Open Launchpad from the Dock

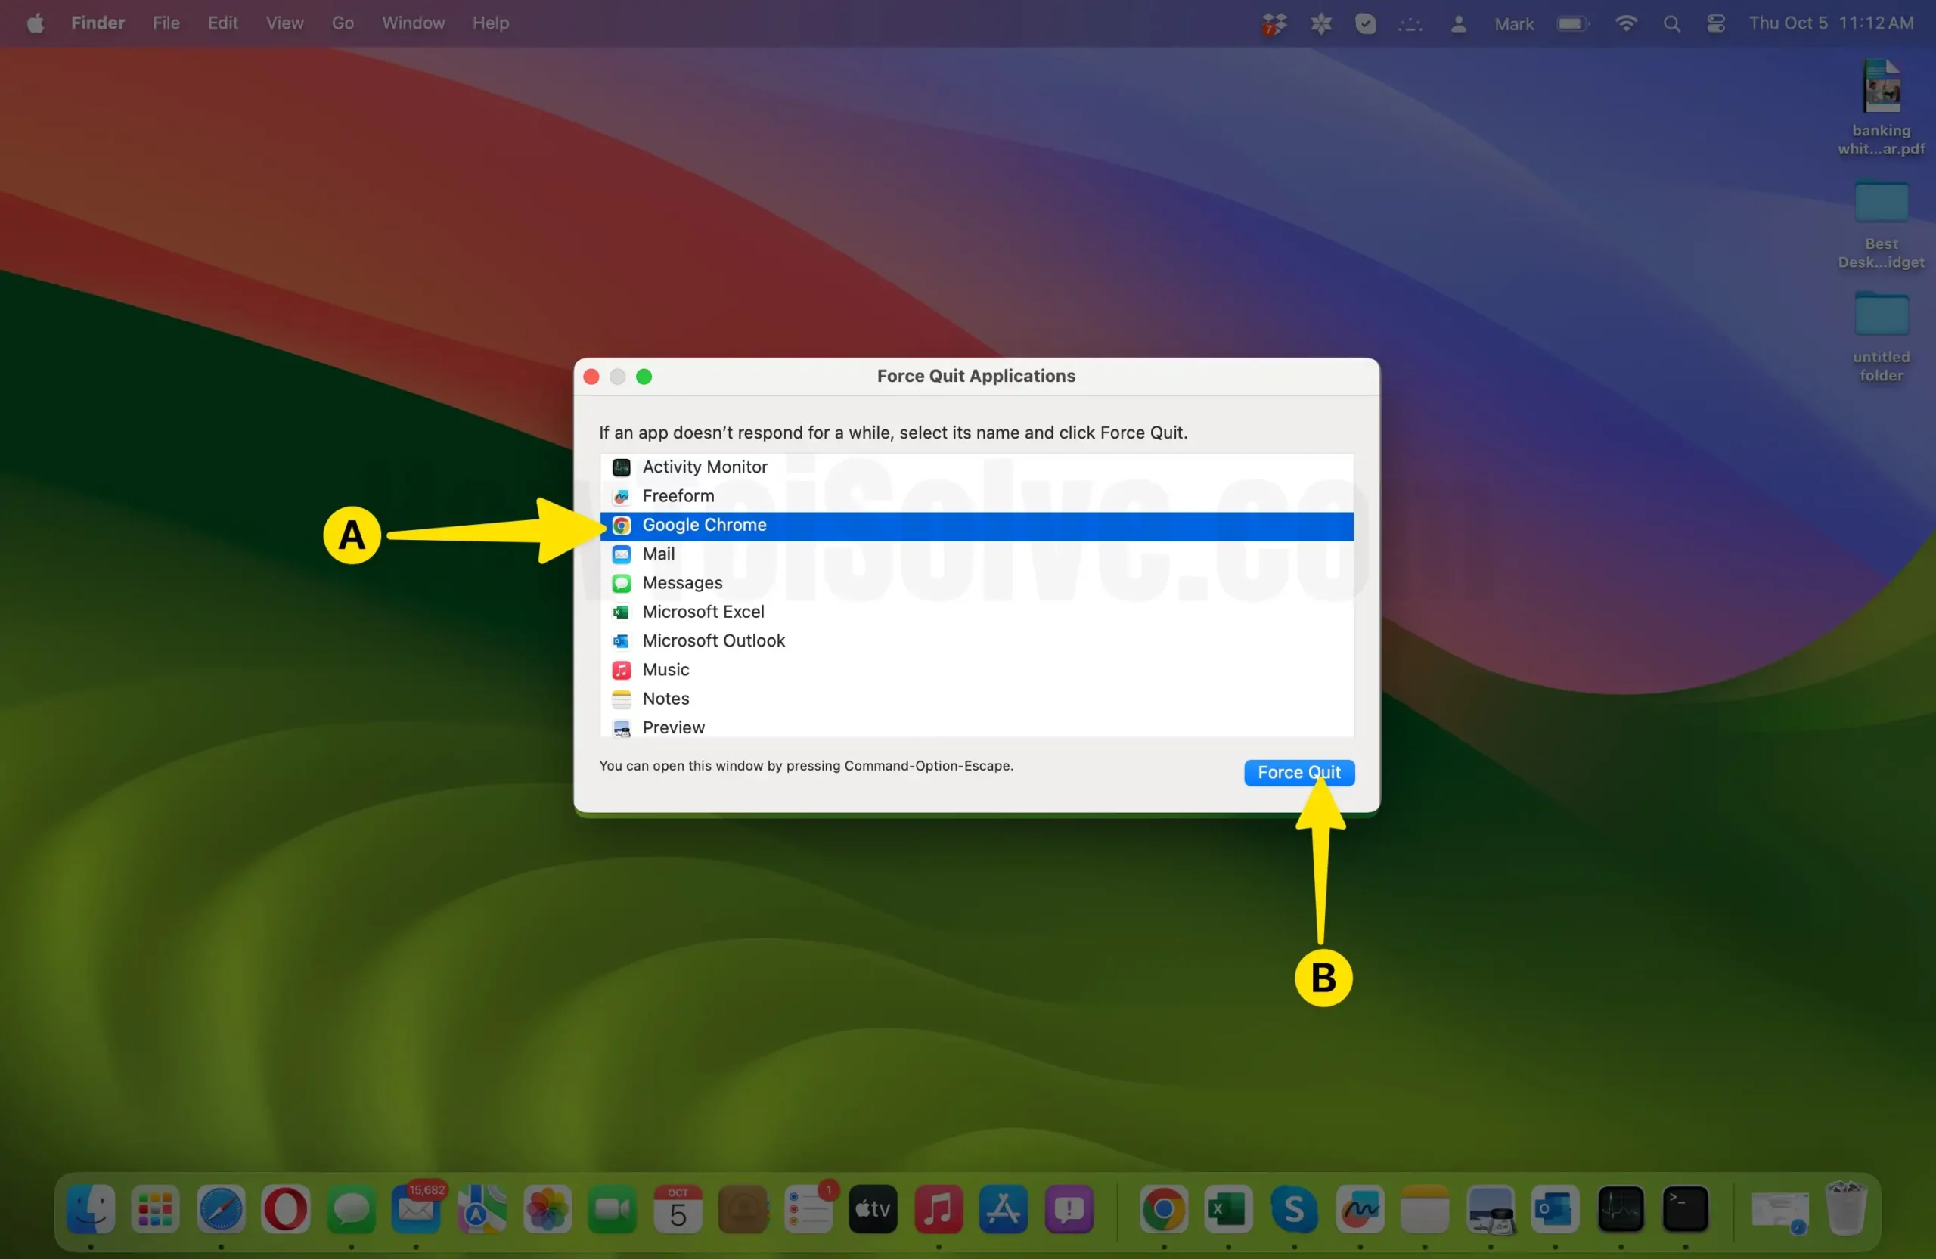pos(155,1209)
